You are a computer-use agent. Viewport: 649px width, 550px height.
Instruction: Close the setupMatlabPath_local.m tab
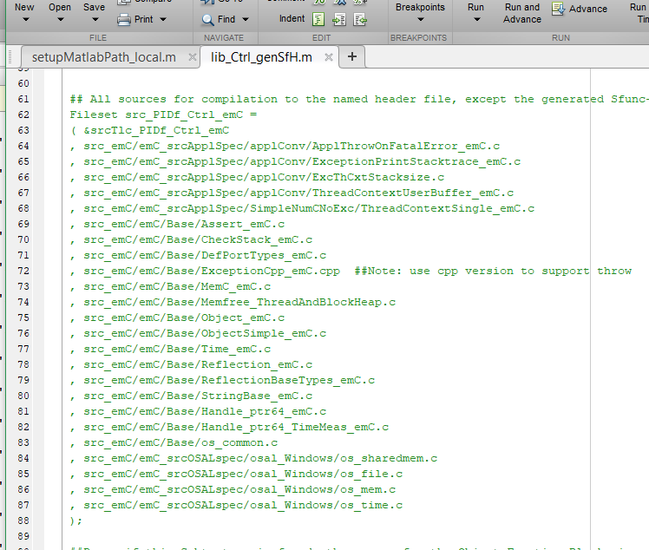[x=193, y=57]
